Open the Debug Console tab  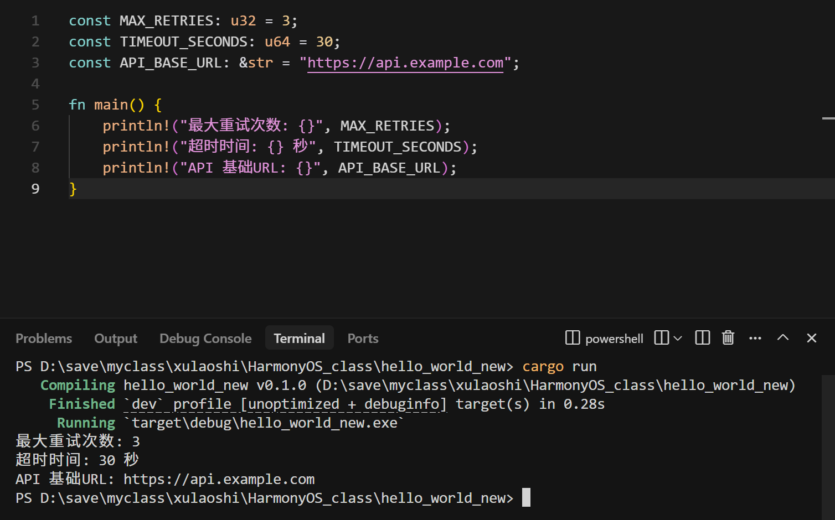click(205, 339)
